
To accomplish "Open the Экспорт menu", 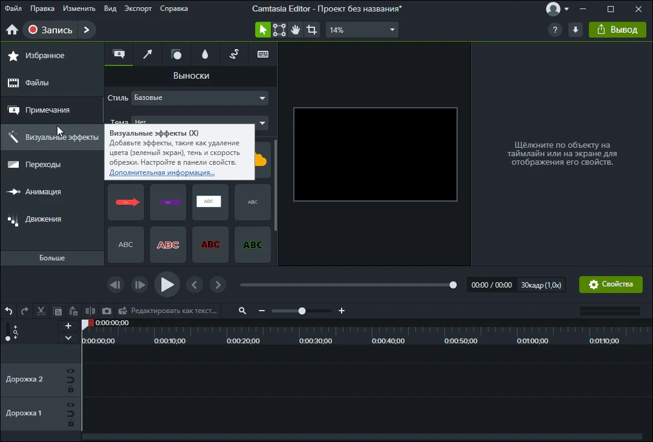I will 138,8.
